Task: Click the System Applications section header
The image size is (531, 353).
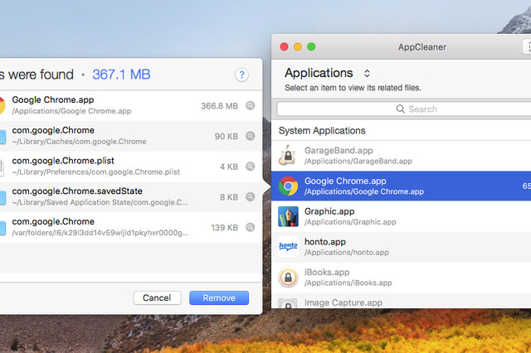Action: (322, 131)
